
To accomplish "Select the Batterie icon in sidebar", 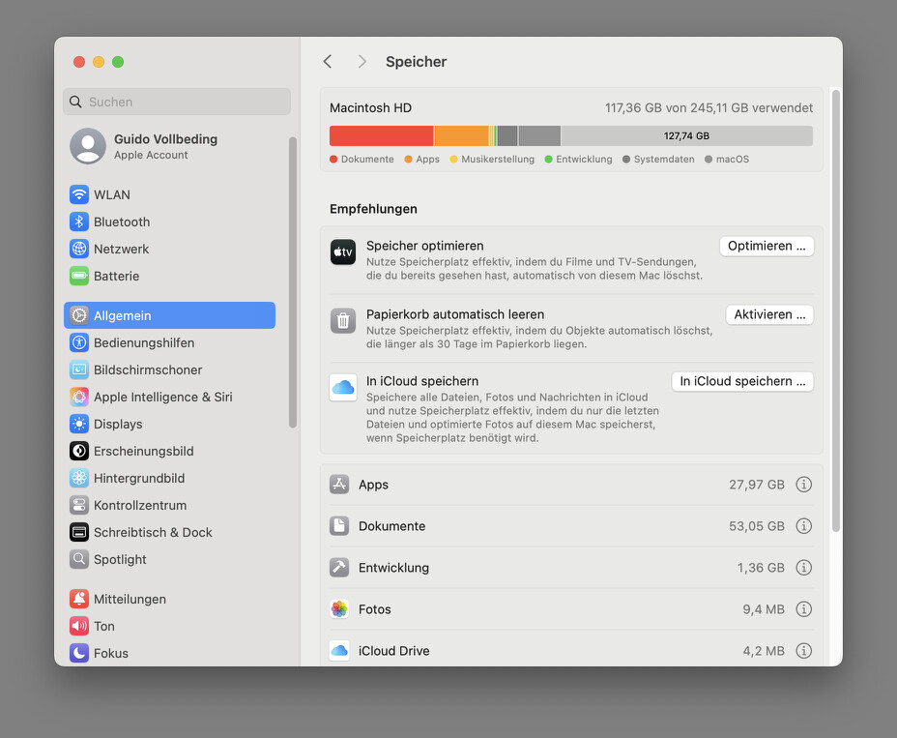I will (79, 276).
